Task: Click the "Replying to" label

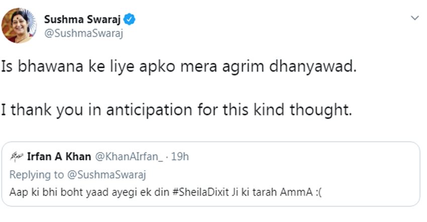Action: pyautogui.click(x=38, y=175)
